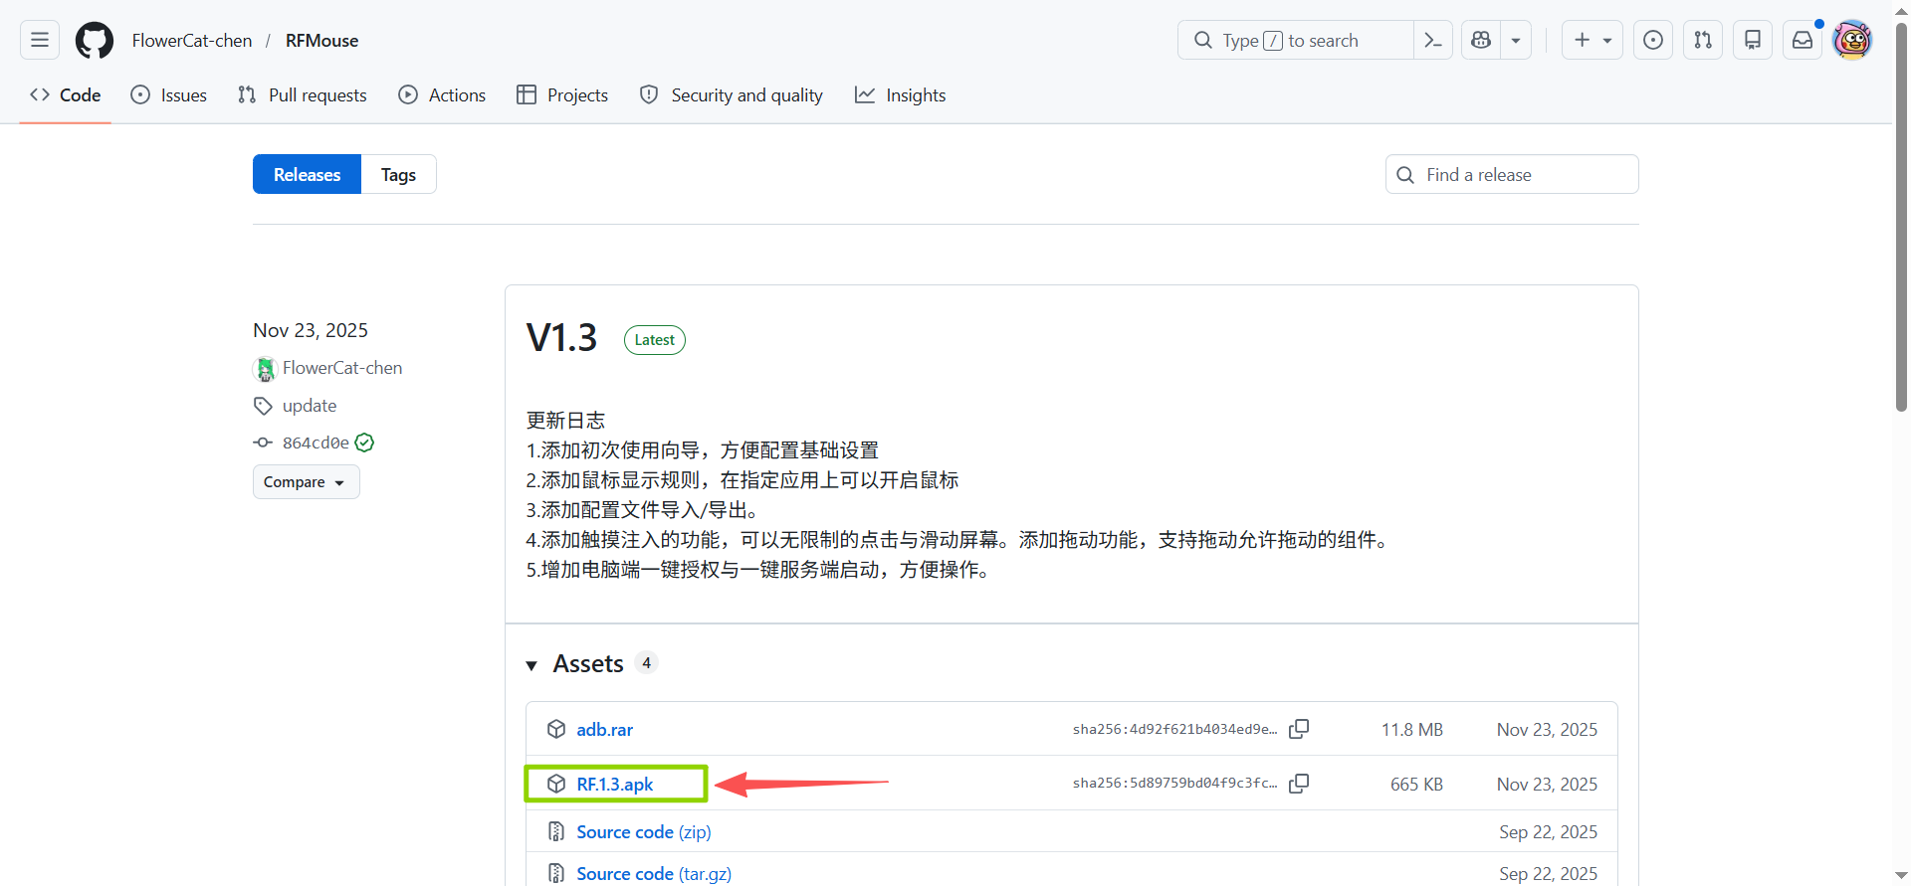Screen dimensions: 1911x886
Task: Open the repositories icon in header
Action: (x=1753, y=40)
